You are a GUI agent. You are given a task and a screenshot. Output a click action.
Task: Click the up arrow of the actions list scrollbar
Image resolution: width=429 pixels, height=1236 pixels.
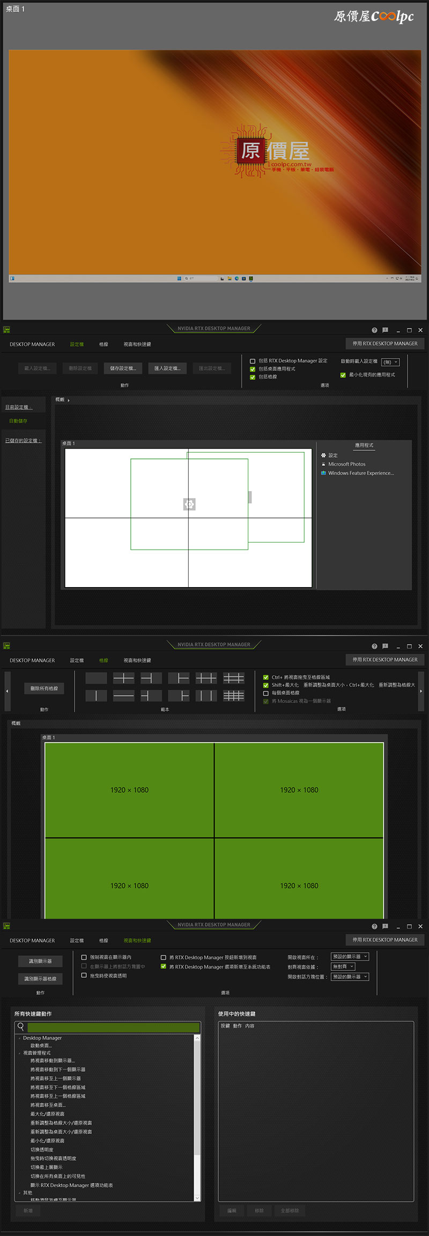point(197,1038)
